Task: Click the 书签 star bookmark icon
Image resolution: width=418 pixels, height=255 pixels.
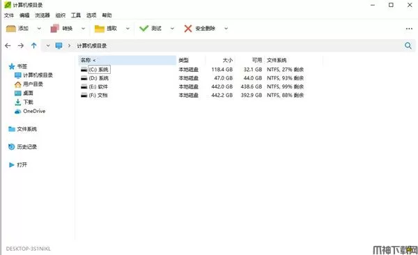Action: pyautogui.click(x=11, y=66)
